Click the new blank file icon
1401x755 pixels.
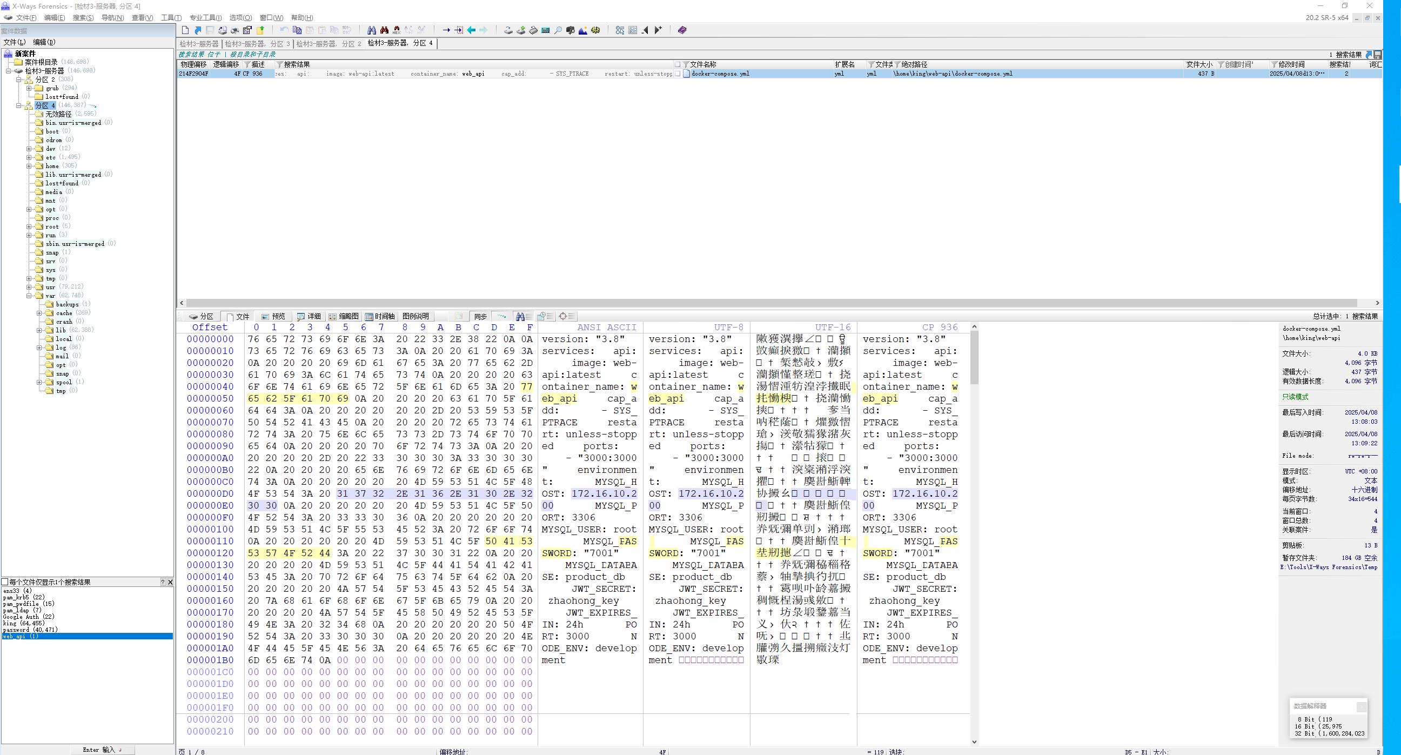point(185,30)
